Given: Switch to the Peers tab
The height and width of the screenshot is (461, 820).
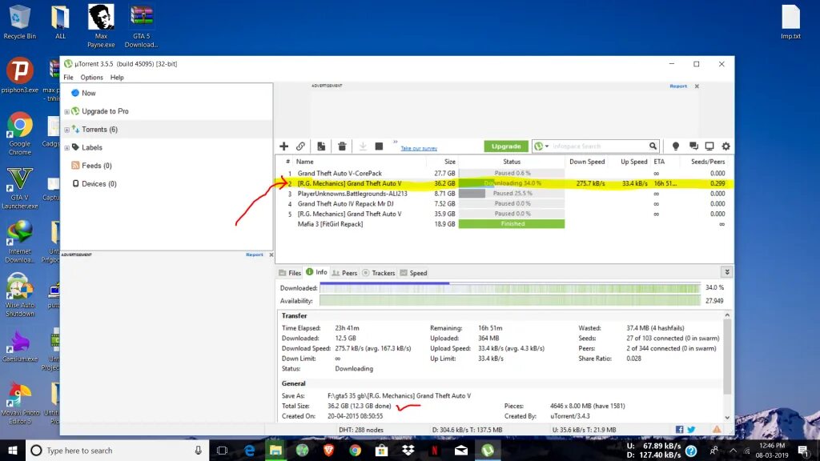Looking at the screenshot, I should coord(344,273).
